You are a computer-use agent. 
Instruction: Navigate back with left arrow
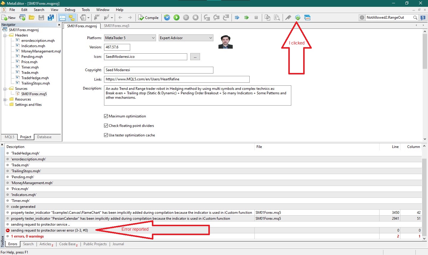click(x=120, y=17)
